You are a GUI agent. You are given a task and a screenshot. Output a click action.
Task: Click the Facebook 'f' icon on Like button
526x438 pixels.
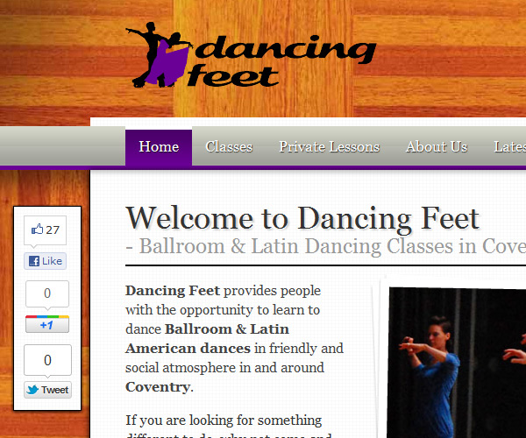coord(34,261)
